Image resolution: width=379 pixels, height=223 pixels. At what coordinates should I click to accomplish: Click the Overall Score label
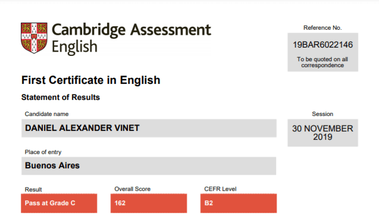[133, 189]
